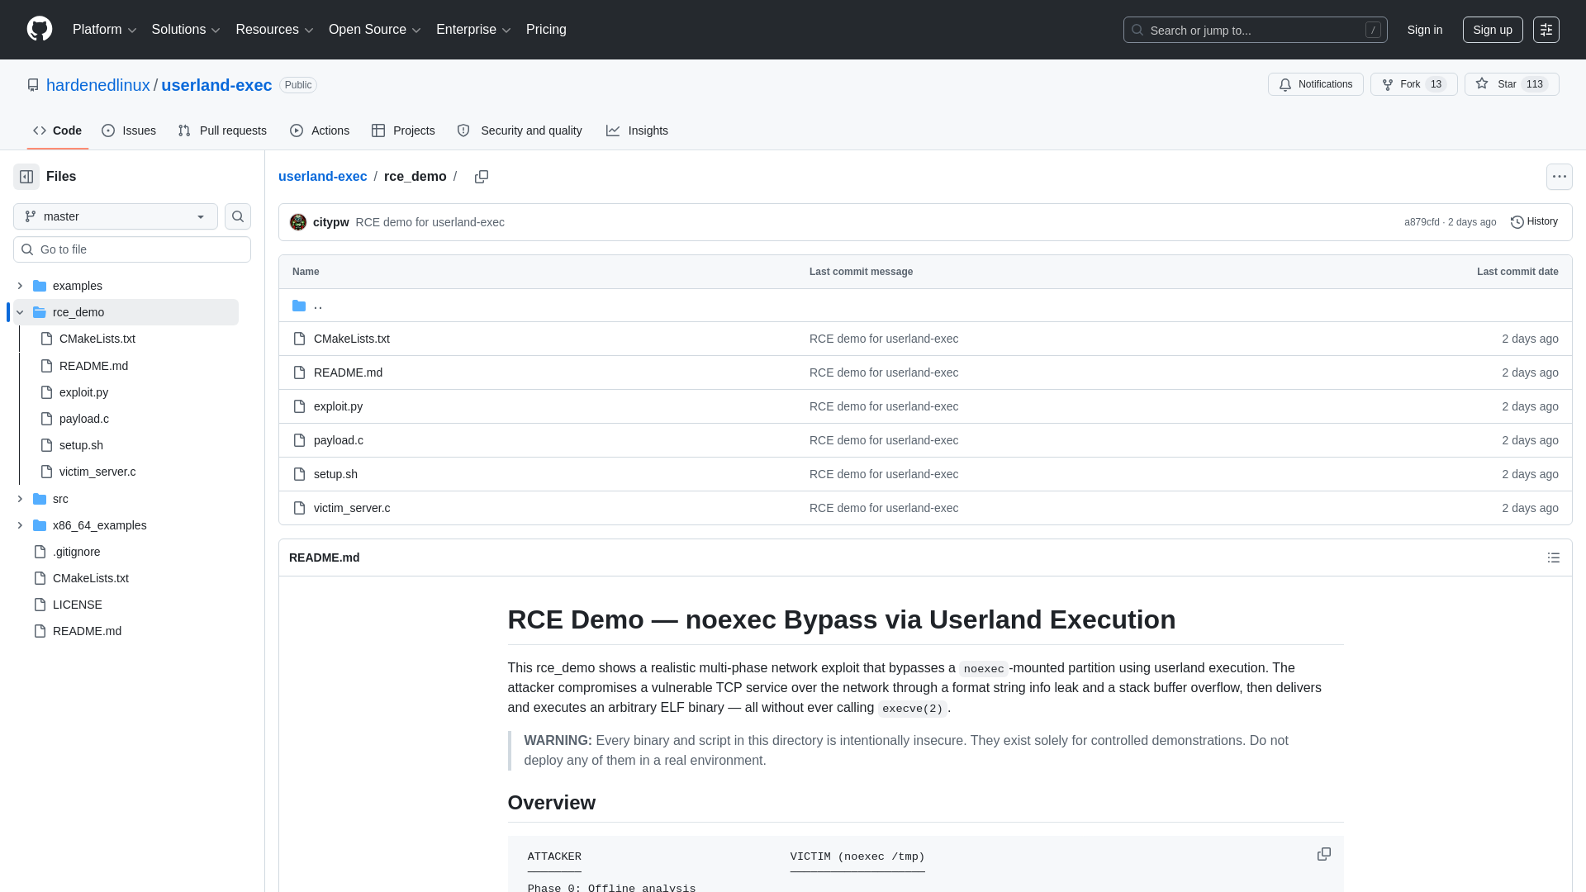Click citypw's avatar thumbnail
Image resolution: width=1586 pixels, height=892 pixels.
[298, 221]
